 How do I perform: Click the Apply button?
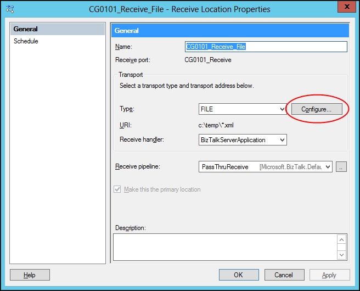coord(329,275)
